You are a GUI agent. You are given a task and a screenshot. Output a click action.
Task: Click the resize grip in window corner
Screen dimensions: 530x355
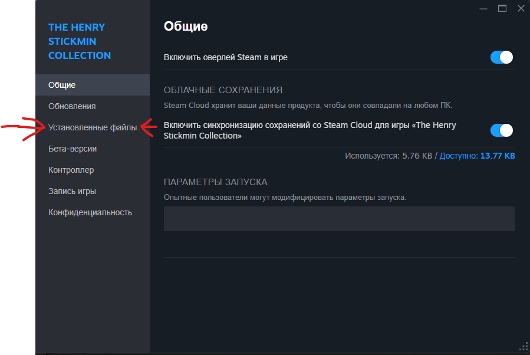pos(524,347)
